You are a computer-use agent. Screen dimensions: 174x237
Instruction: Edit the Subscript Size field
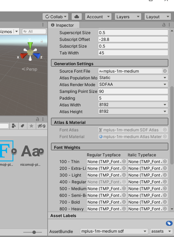133,46
